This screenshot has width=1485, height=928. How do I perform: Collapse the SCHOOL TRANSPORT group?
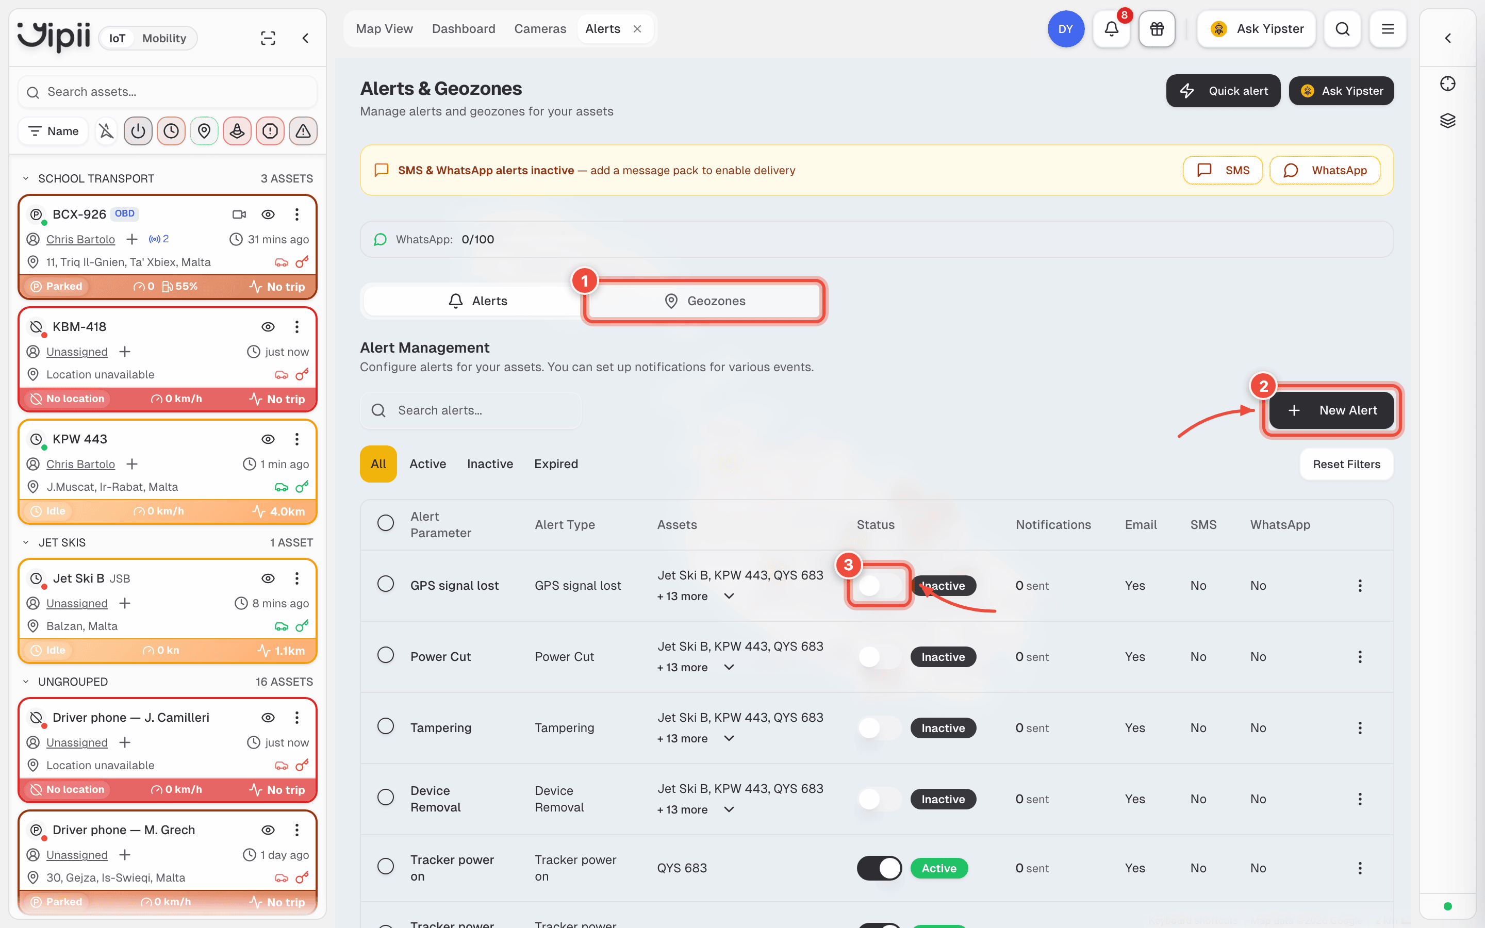[x=26, y=178]
